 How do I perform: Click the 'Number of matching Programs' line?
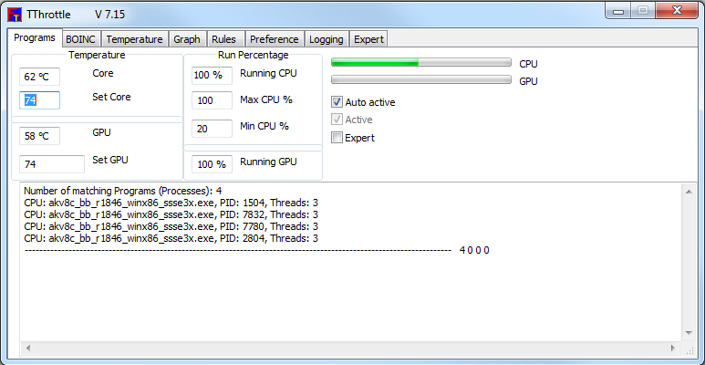pos(123,191)
